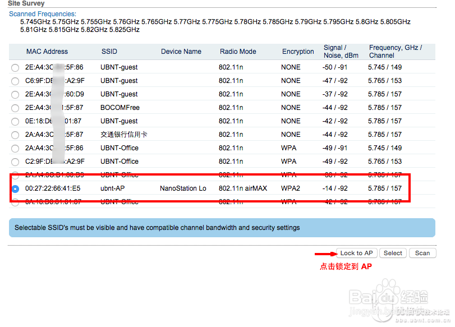Select the BOCOMFree network radio button
455x327 pixels.
click(x=15, y=108)
